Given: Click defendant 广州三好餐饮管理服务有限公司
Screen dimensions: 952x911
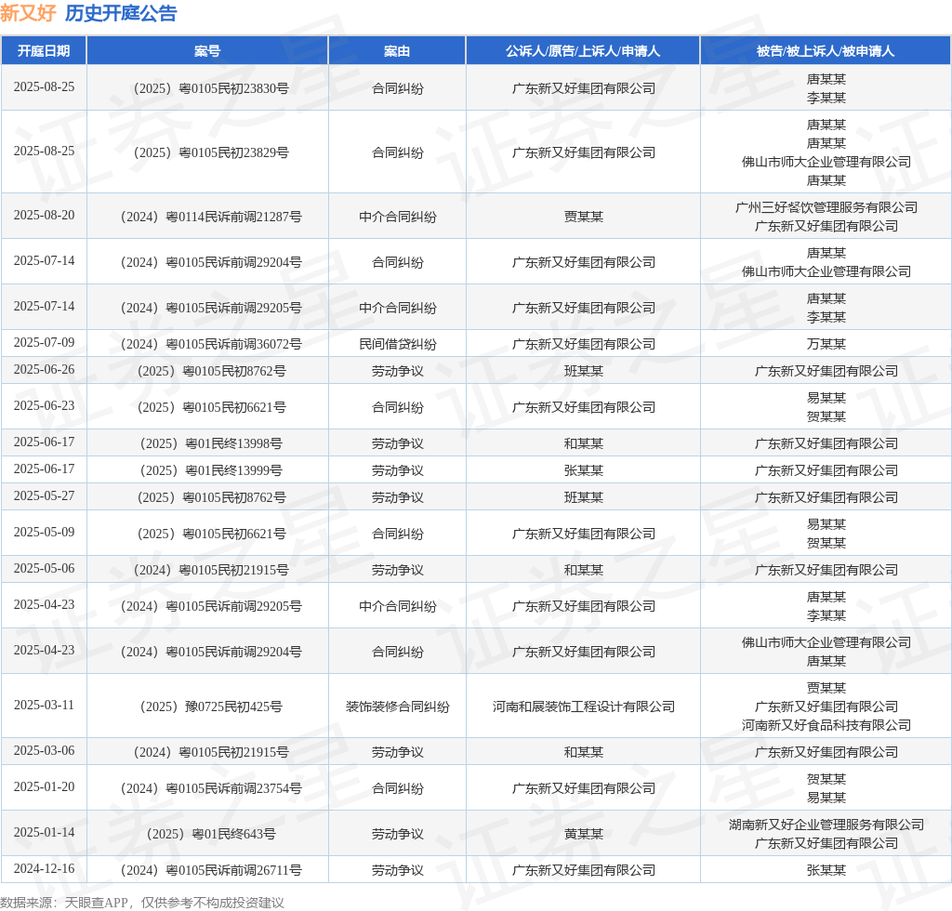Looking at the screenshot, I should pos(826,207).
